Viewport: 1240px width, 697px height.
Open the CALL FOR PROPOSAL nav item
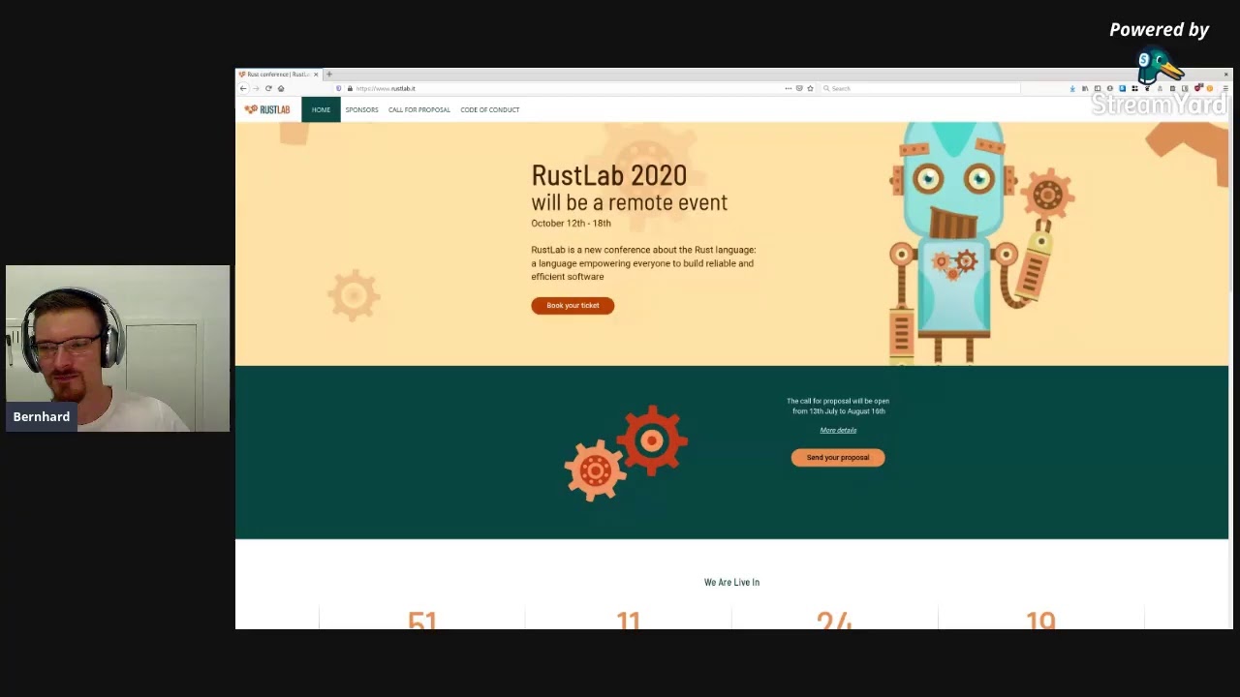pyautogui.click(x=419, y=109)
